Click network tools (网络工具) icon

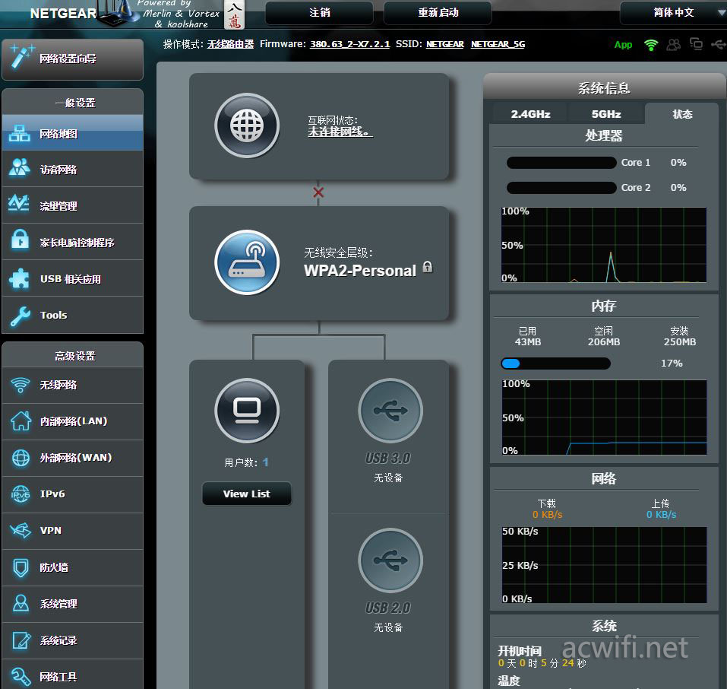click(x=21, y=677)
